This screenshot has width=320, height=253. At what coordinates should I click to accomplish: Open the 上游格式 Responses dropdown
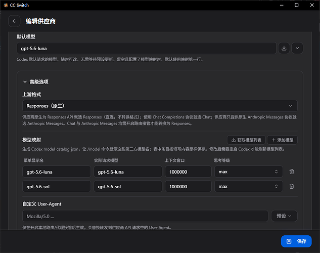(160, 106)
